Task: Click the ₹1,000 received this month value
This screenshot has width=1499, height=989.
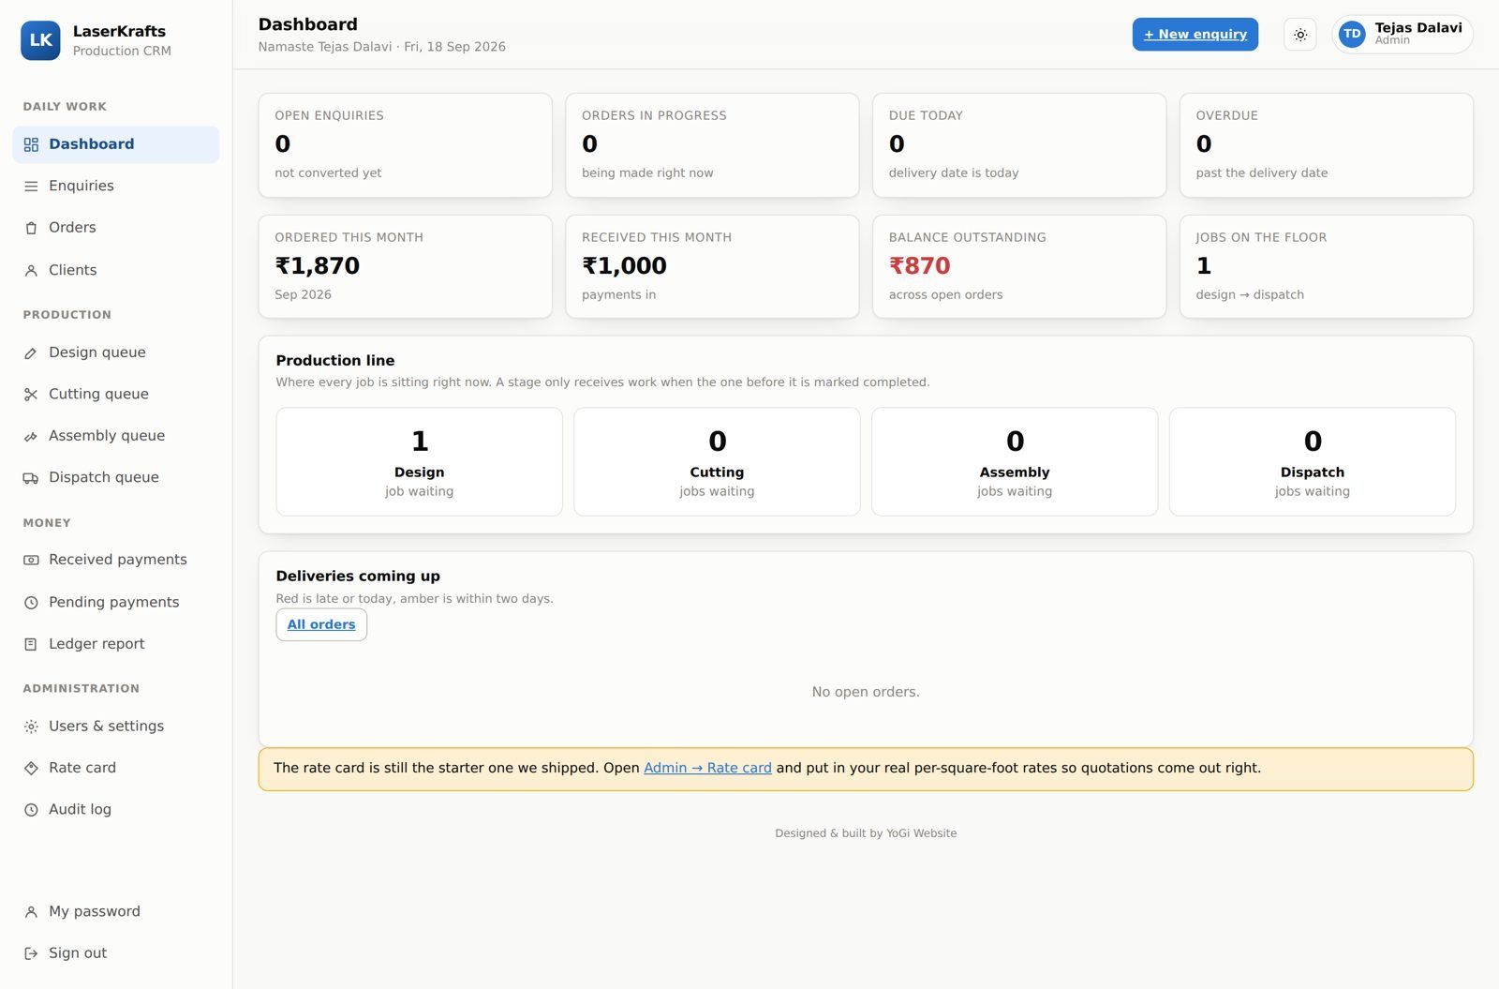Action: 625,266
